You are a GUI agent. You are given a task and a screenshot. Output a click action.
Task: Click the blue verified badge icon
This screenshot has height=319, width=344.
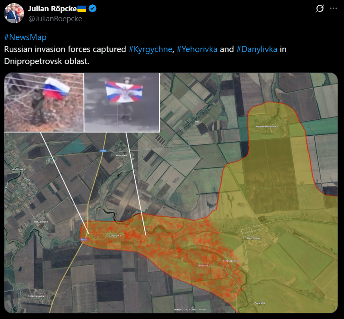pyautogui.click(x=93, y=9)
